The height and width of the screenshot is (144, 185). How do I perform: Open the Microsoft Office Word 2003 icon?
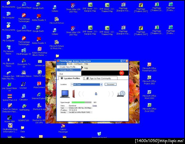pos(149,95)
